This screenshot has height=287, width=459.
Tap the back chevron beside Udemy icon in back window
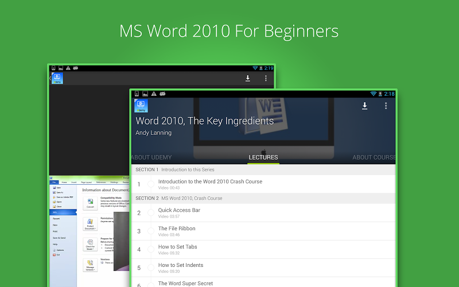click(x=50, y=78)
